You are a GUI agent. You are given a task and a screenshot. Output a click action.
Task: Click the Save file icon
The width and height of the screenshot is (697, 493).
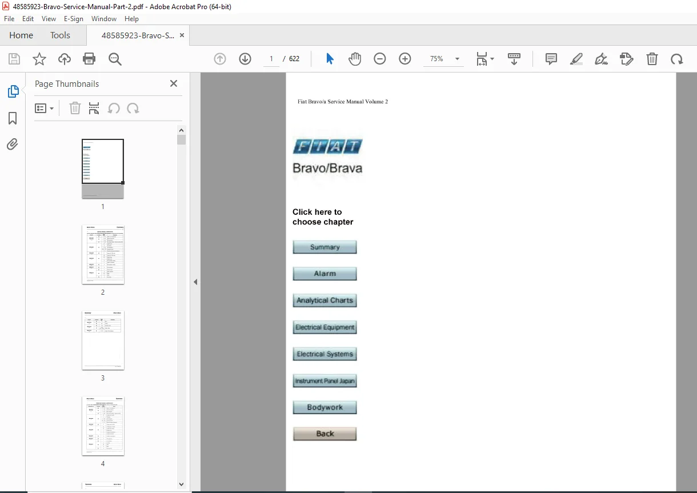coord(14,59)
